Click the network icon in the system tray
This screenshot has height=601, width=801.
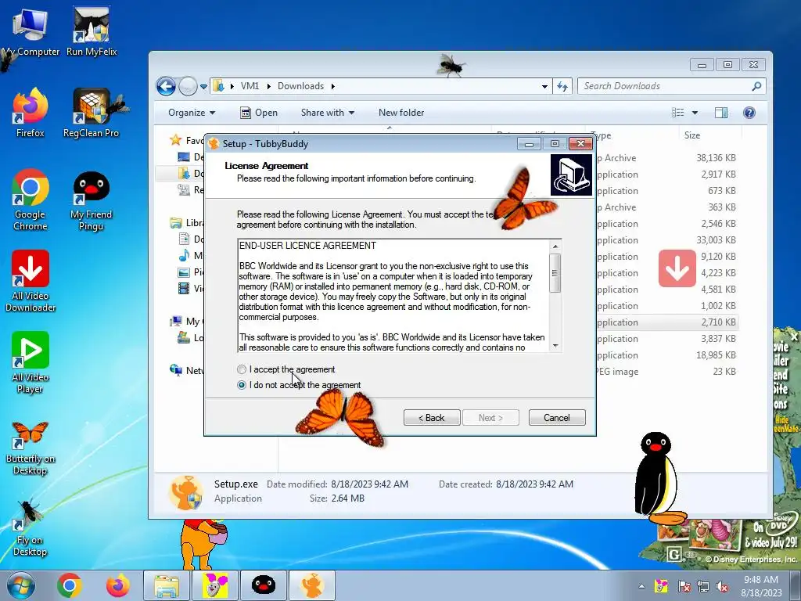pos(703,586)
